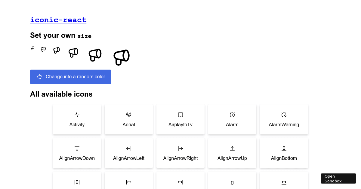Image resolution: width=361 pixels, height=189 pixels.
Task: Select the AlignArrowUp icon
Action: [232, 148]
